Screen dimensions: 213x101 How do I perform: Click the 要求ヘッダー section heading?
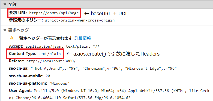point(20,30)
